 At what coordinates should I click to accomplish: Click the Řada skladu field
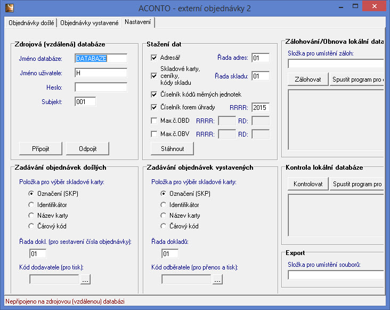(261, 76)
